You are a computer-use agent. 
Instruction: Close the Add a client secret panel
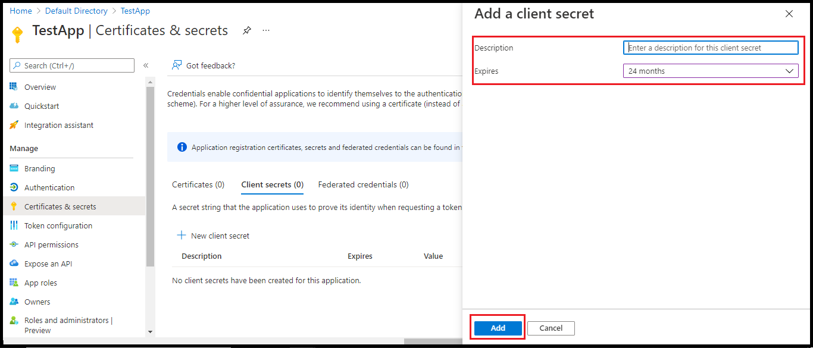click(x=789, y=14)
